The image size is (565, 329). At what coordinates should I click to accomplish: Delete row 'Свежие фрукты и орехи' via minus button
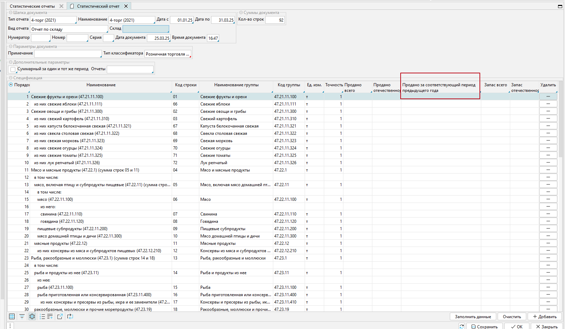548,97
